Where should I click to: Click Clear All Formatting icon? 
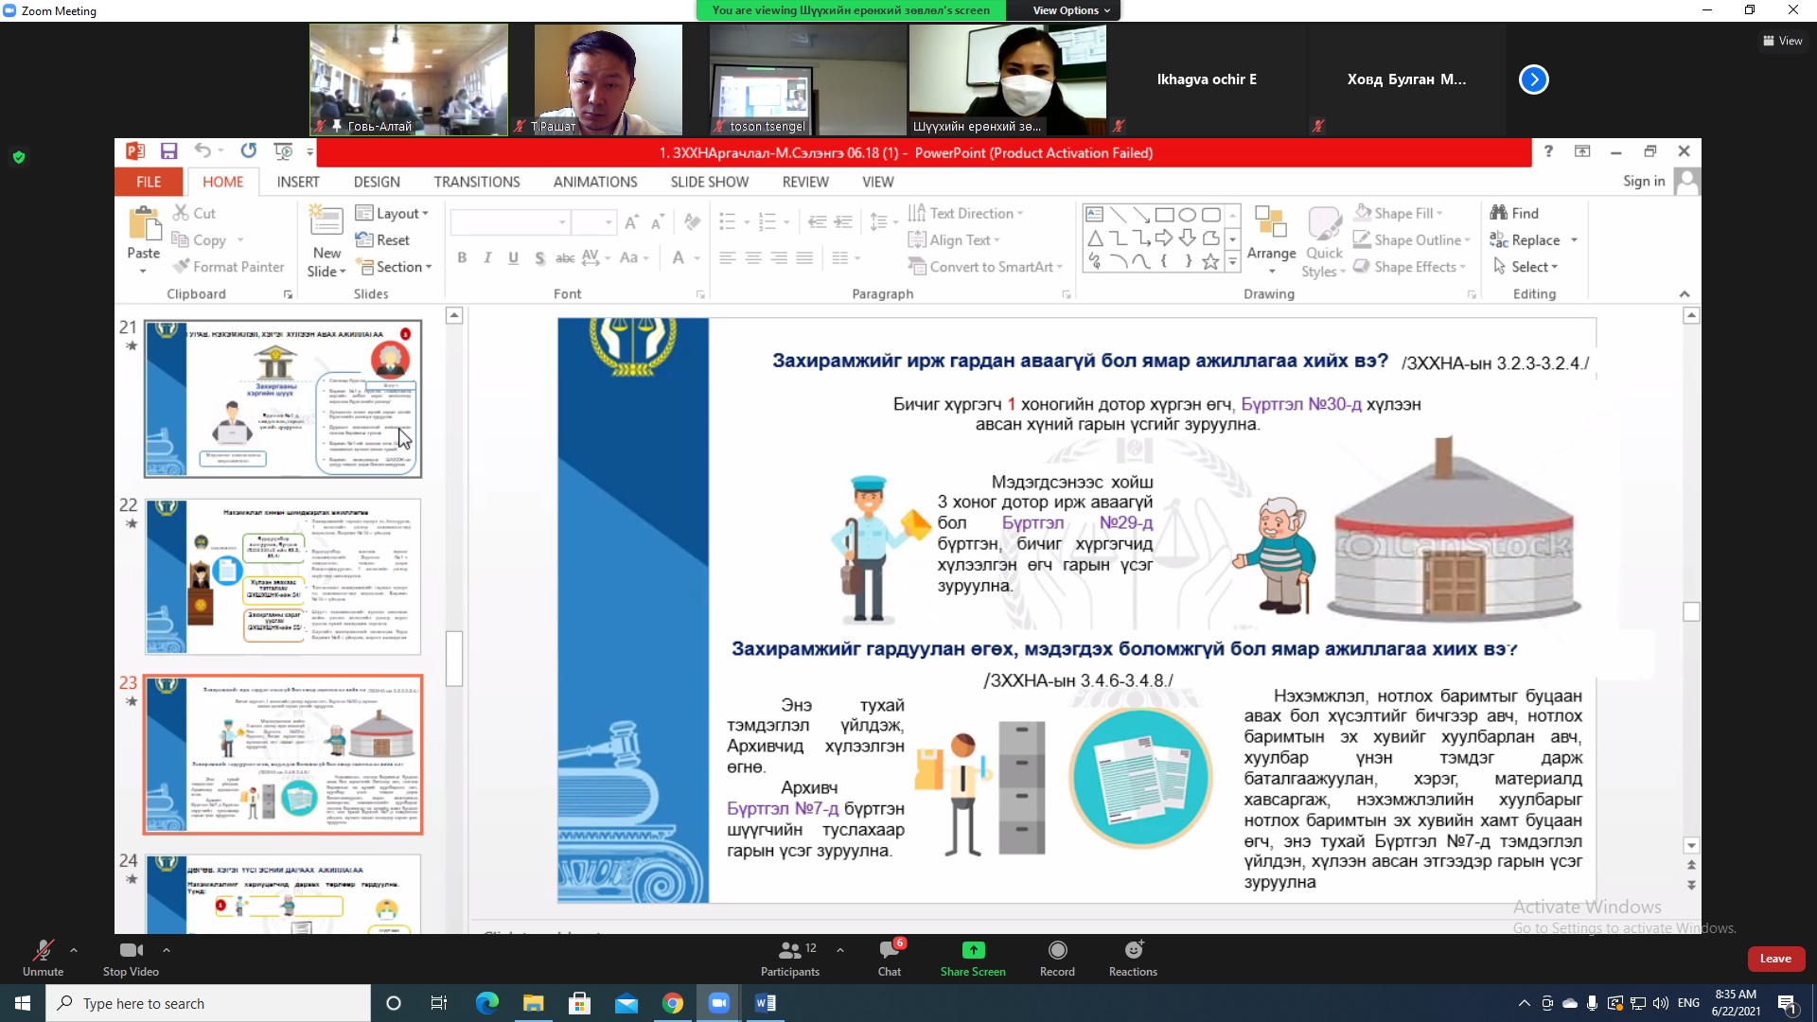click(693, 222)
